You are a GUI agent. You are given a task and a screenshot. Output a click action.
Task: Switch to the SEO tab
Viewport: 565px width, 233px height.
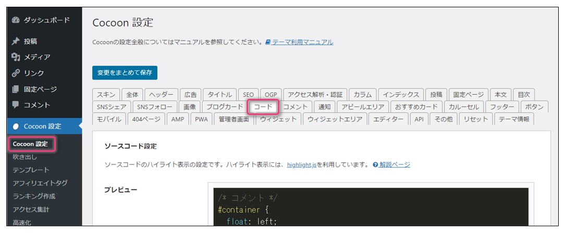click(x=248, y=95)
